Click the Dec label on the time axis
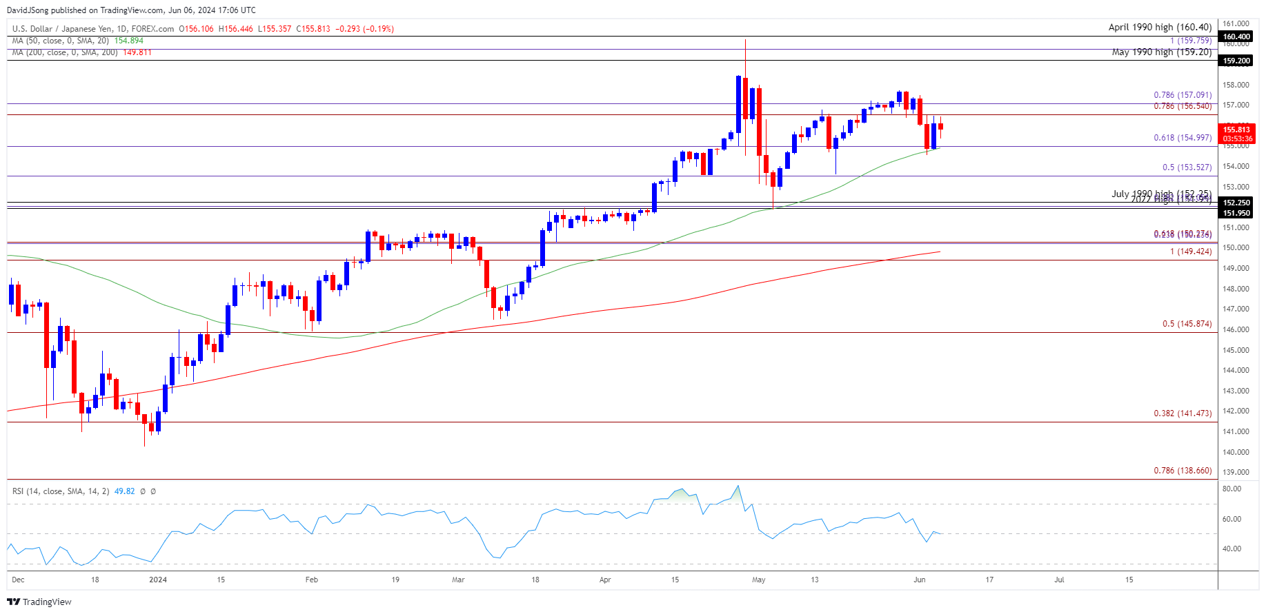 point(18,580)
